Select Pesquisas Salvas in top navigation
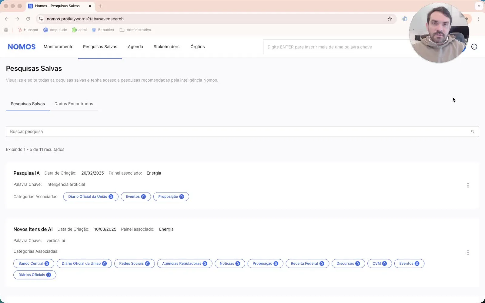Image resolution: width=485 pixels, height=303 pixels. [100, 47]
